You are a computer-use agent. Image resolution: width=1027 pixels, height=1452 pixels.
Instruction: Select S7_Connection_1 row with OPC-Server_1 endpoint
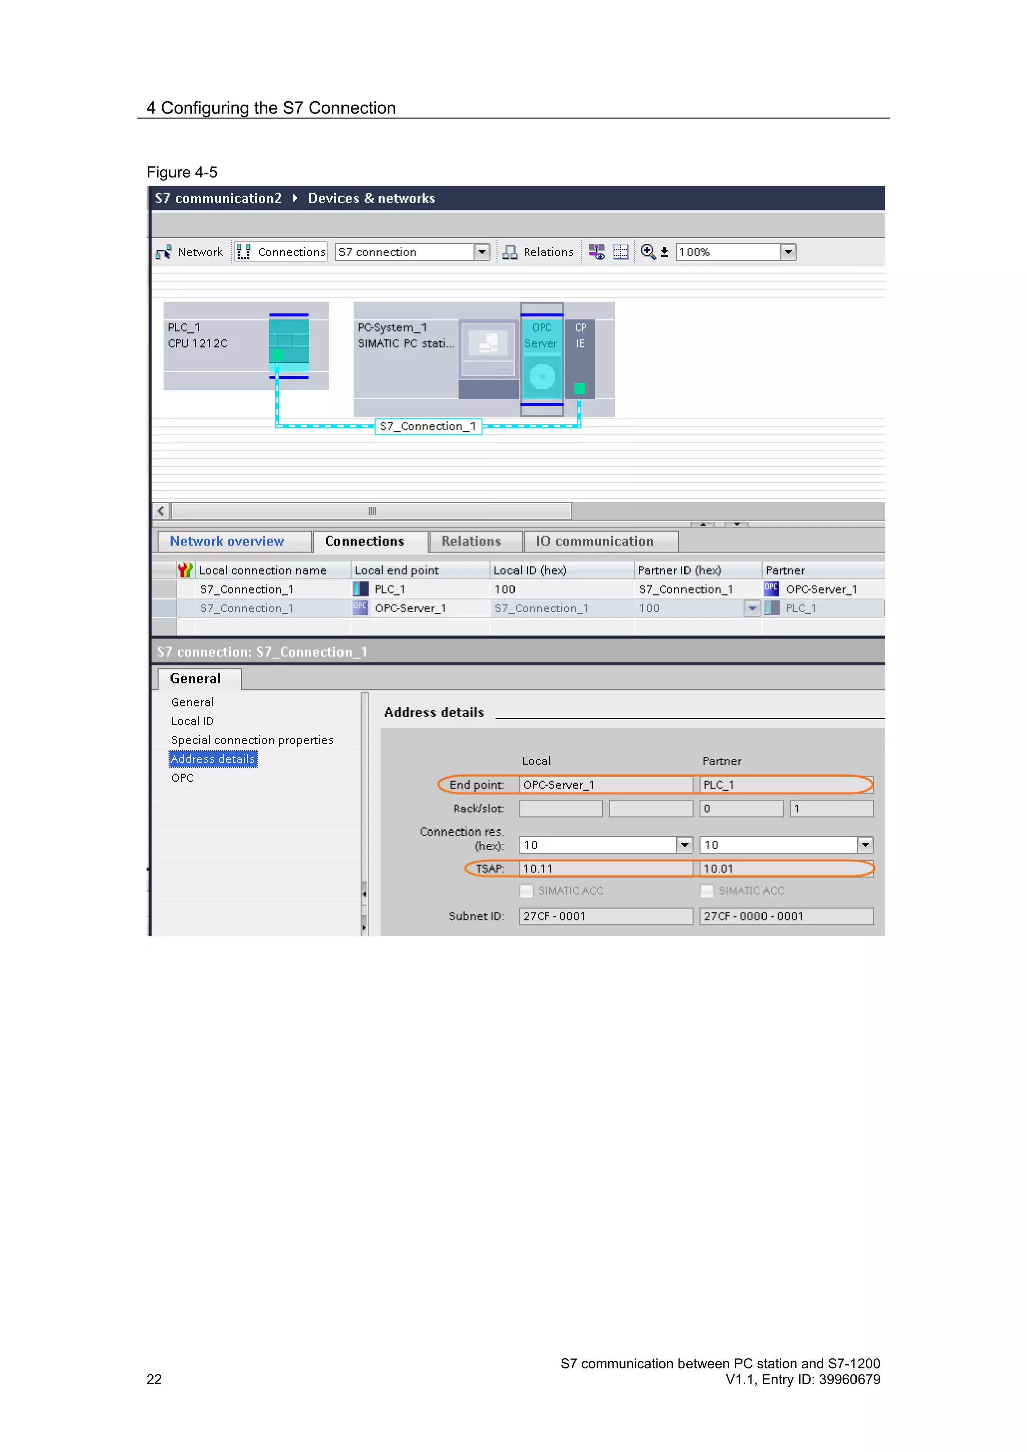[x=518, y=608]
